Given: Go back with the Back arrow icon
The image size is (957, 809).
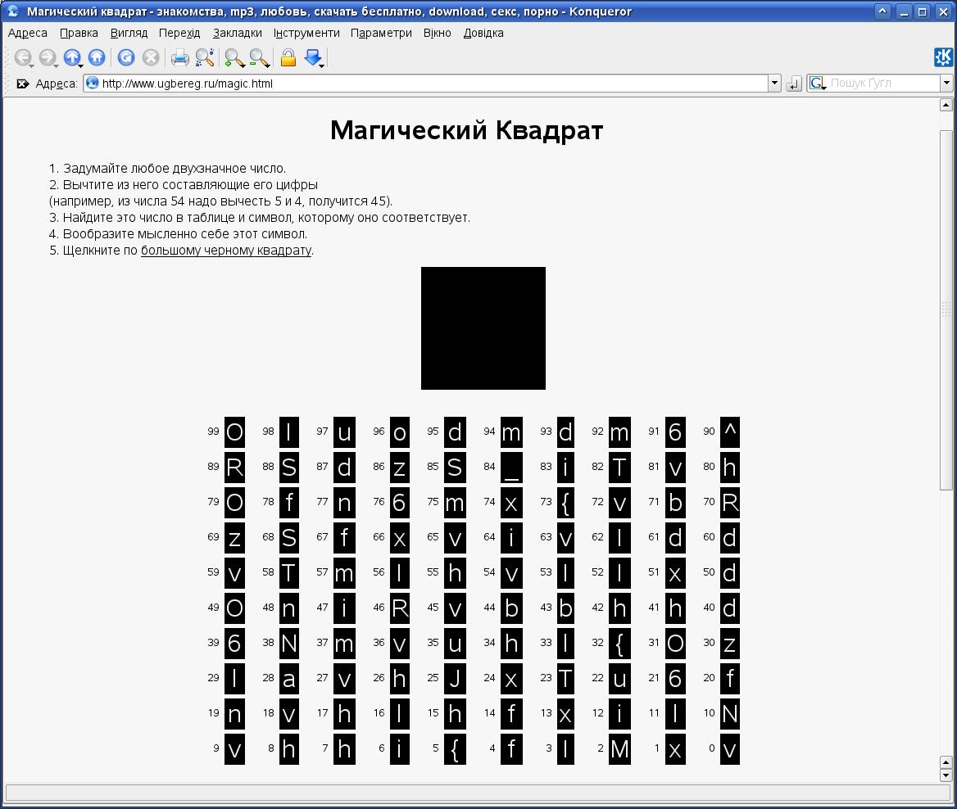Looking at the screenshot, I should pos(23,57).
